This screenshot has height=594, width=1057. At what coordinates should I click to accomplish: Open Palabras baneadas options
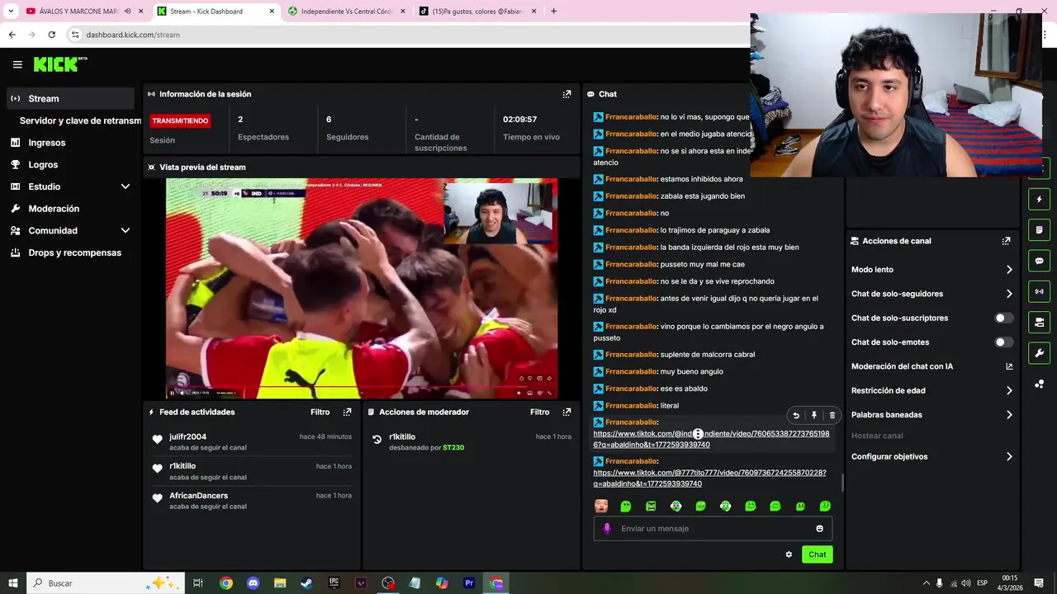click(x=931, y=415)
